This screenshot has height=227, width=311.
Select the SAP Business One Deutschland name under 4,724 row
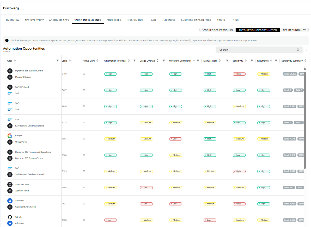[x=29, y=126]
